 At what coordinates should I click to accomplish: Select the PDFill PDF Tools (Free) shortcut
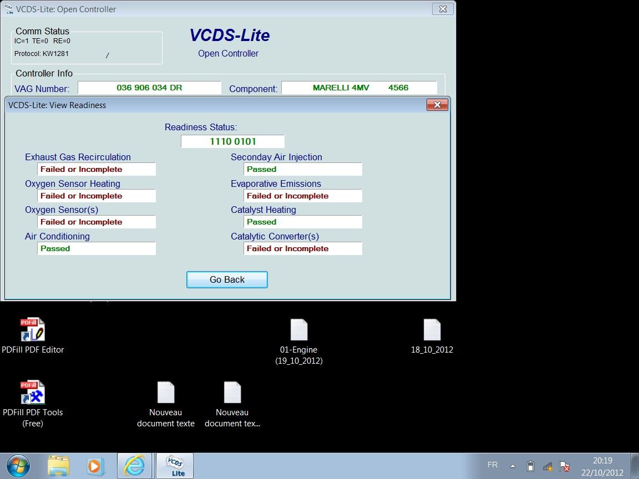click(33, 404)
